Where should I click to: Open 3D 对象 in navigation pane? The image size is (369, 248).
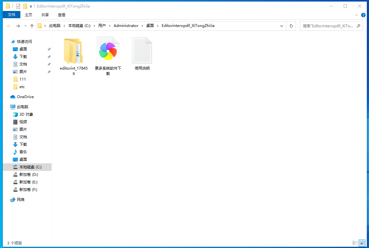[26, 114]
